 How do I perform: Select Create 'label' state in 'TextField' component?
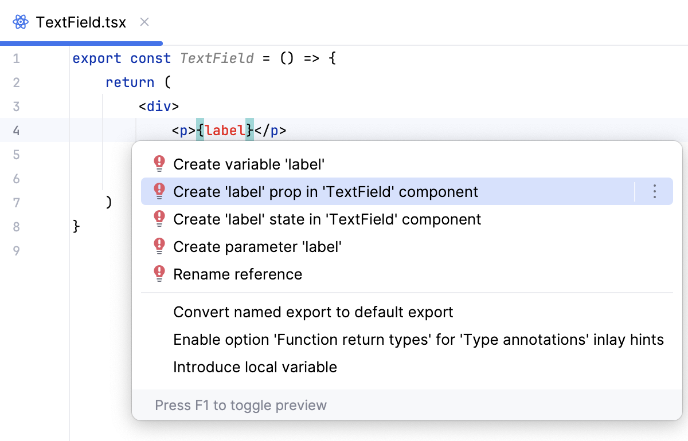pyautogui.click(x=327, y=219)
